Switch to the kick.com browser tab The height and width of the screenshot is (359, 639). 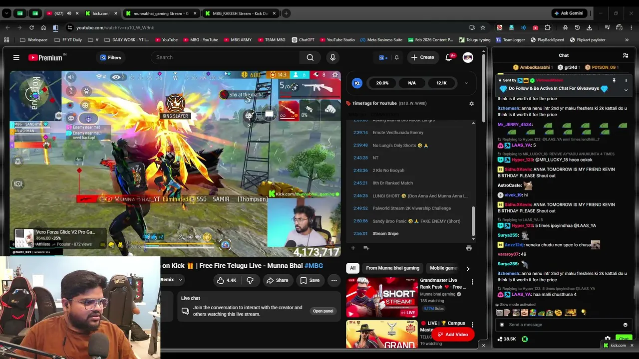tap(100, 13)
